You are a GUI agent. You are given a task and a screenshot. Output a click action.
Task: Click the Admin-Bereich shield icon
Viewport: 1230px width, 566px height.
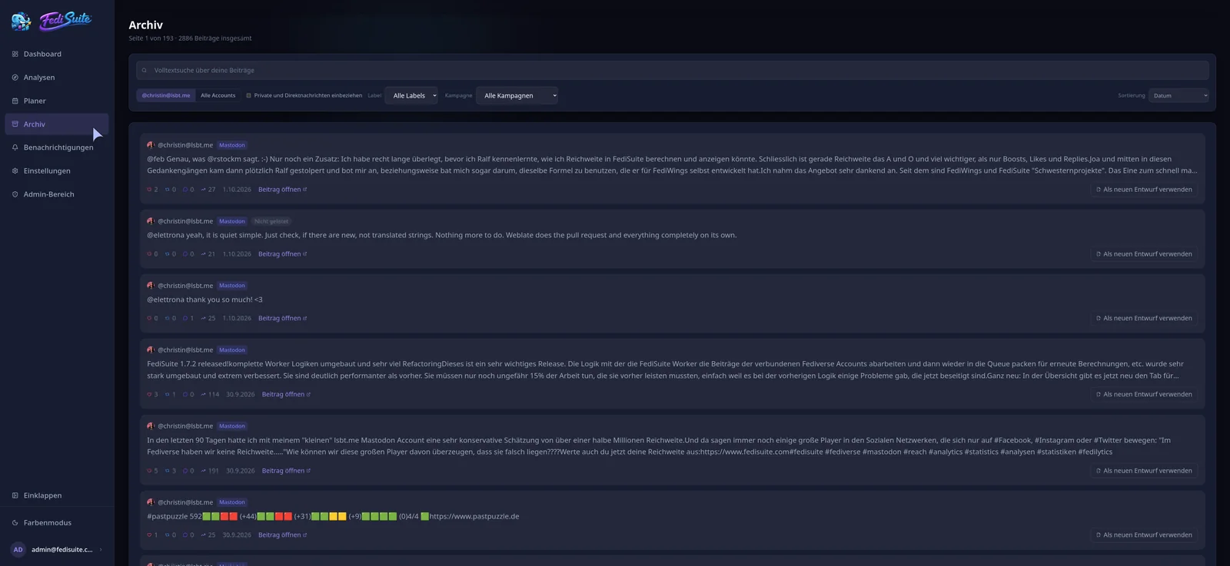[15, 194]
